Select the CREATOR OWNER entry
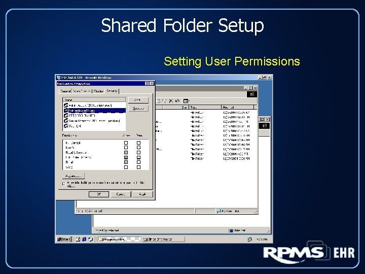This screenshot has height=274, width=365. (94, 115)
